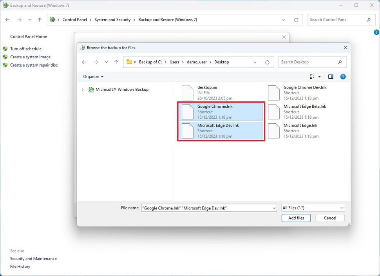
Task: Click the search magnifier in Search Desktop box
Action: tap(340, 62)
